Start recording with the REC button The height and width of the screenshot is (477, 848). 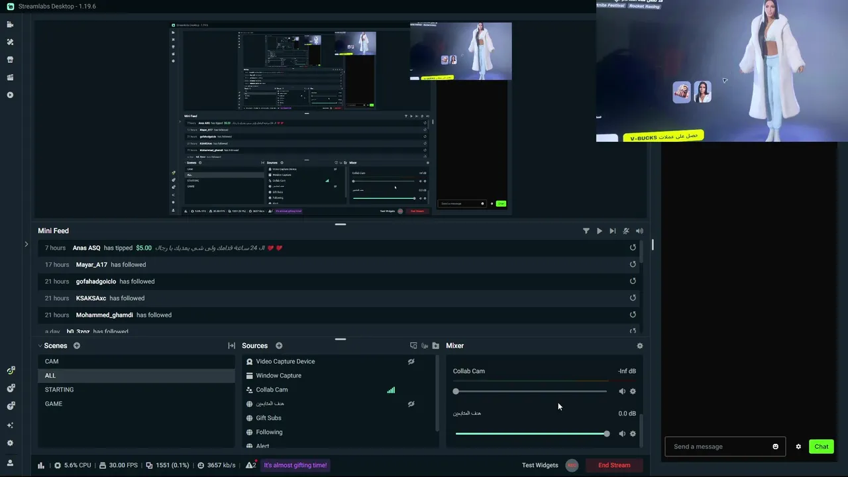(x=572, y=465)
